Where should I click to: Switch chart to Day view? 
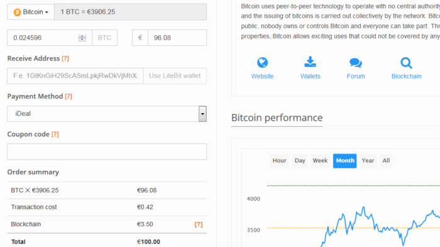300,161
